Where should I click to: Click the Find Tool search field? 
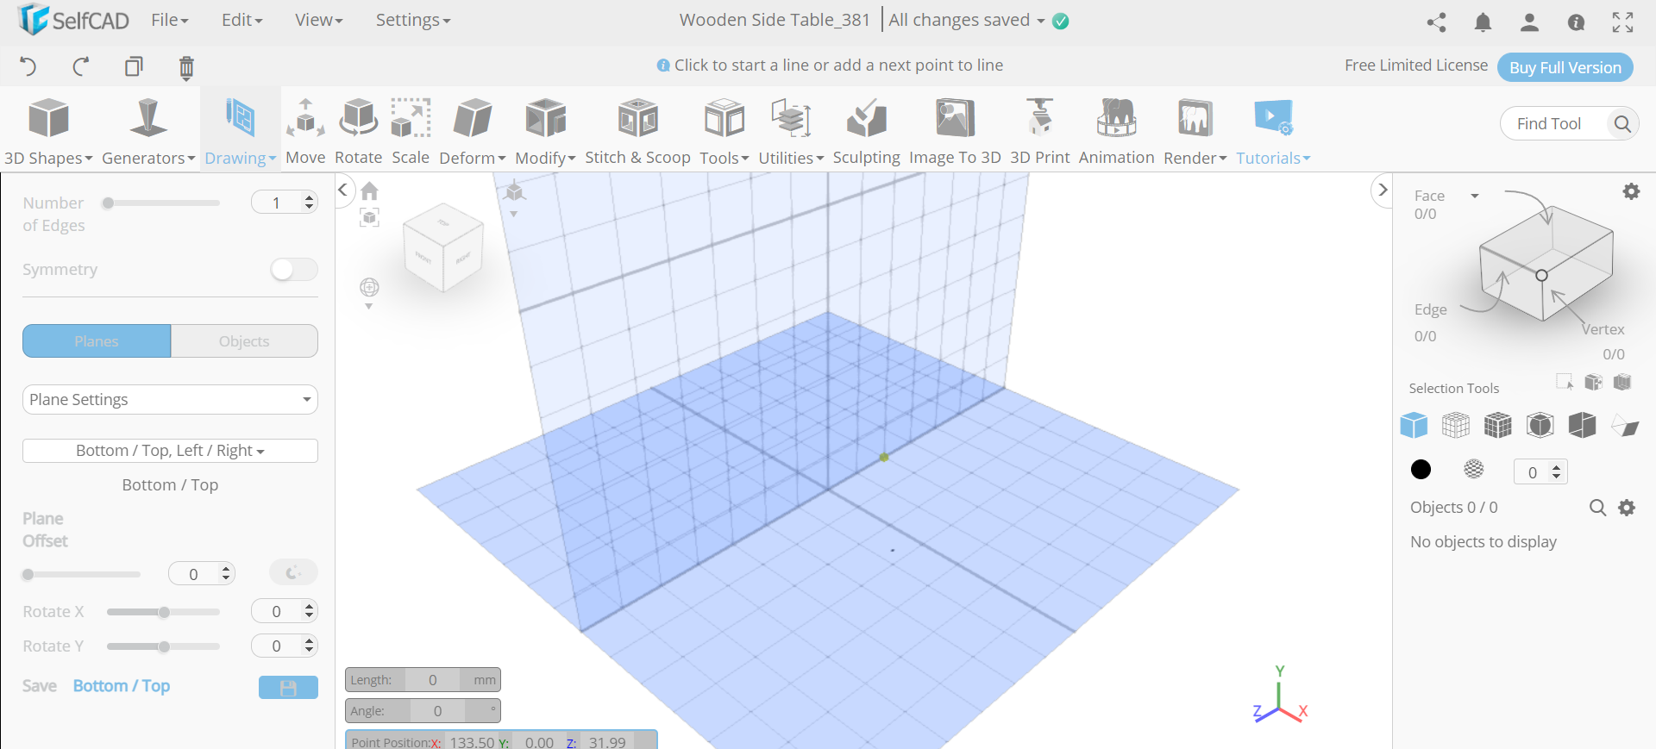coord(1556,123)
